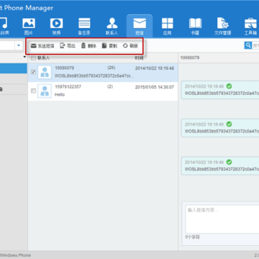This screenshot has height=259, width=259.
Task: Check the checkbox for conversation 15979122357
Action: [x=34, y=91]
